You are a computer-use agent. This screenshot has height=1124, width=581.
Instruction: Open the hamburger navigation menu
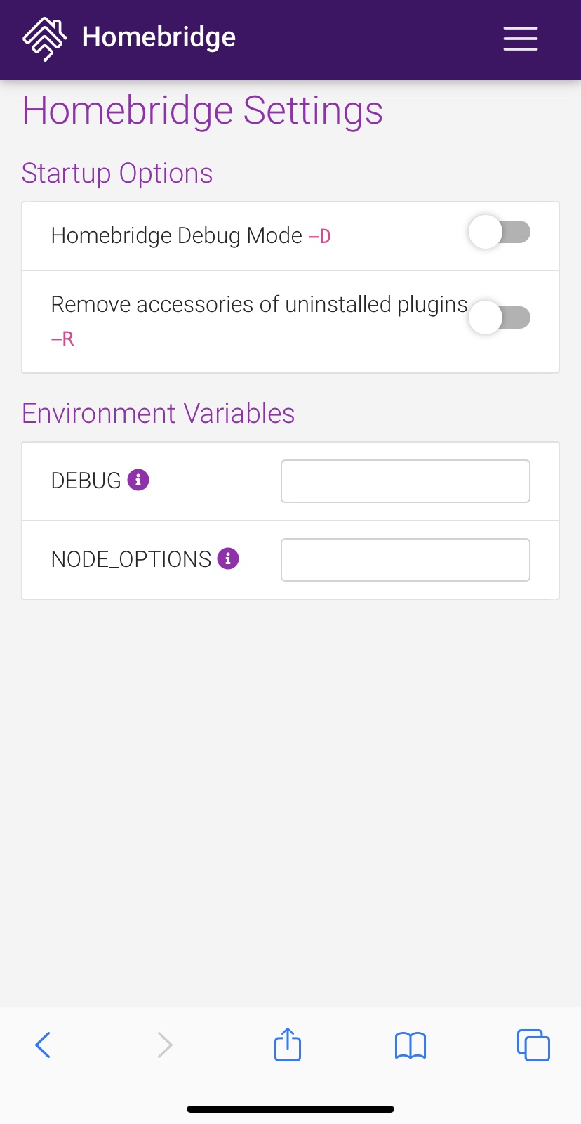(520, 39)
